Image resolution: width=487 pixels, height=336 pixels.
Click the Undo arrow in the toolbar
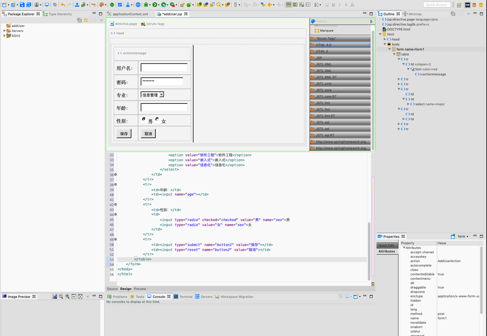pyautogui.click(x=63, y=5)
